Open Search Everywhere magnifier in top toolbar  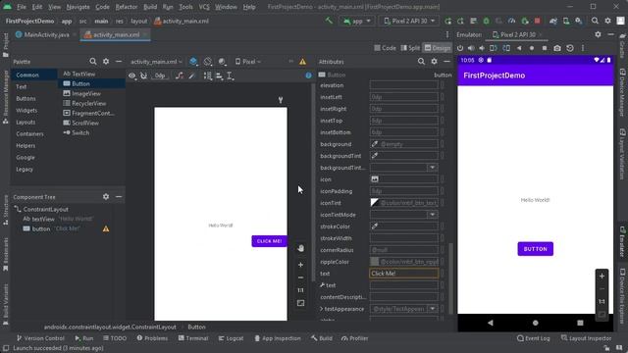click(x=595, y=21)
